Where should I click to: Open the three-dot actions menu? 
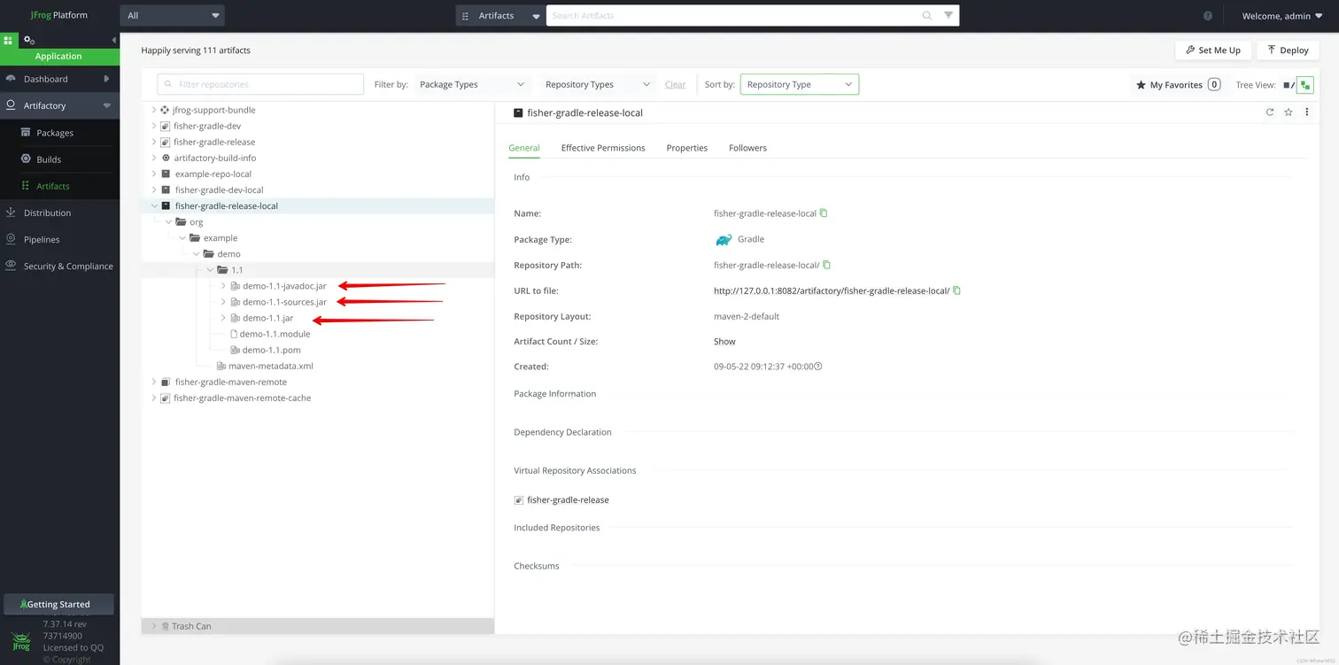coord(1306,112)
